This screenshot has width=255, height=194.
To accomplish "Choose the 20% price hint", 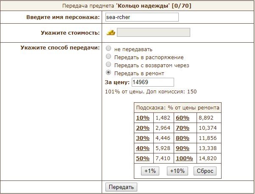I will coord(143,128).
